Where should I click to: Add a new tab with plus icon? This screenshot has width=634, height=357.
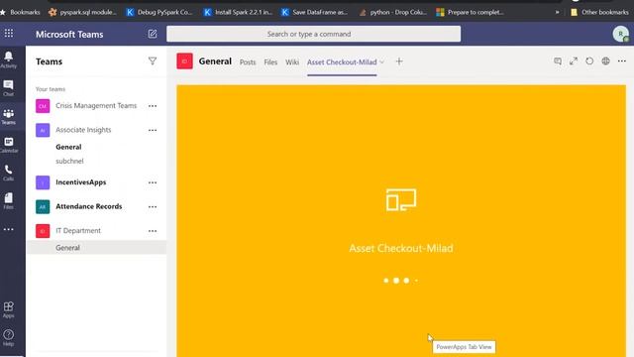pos(399,61)
